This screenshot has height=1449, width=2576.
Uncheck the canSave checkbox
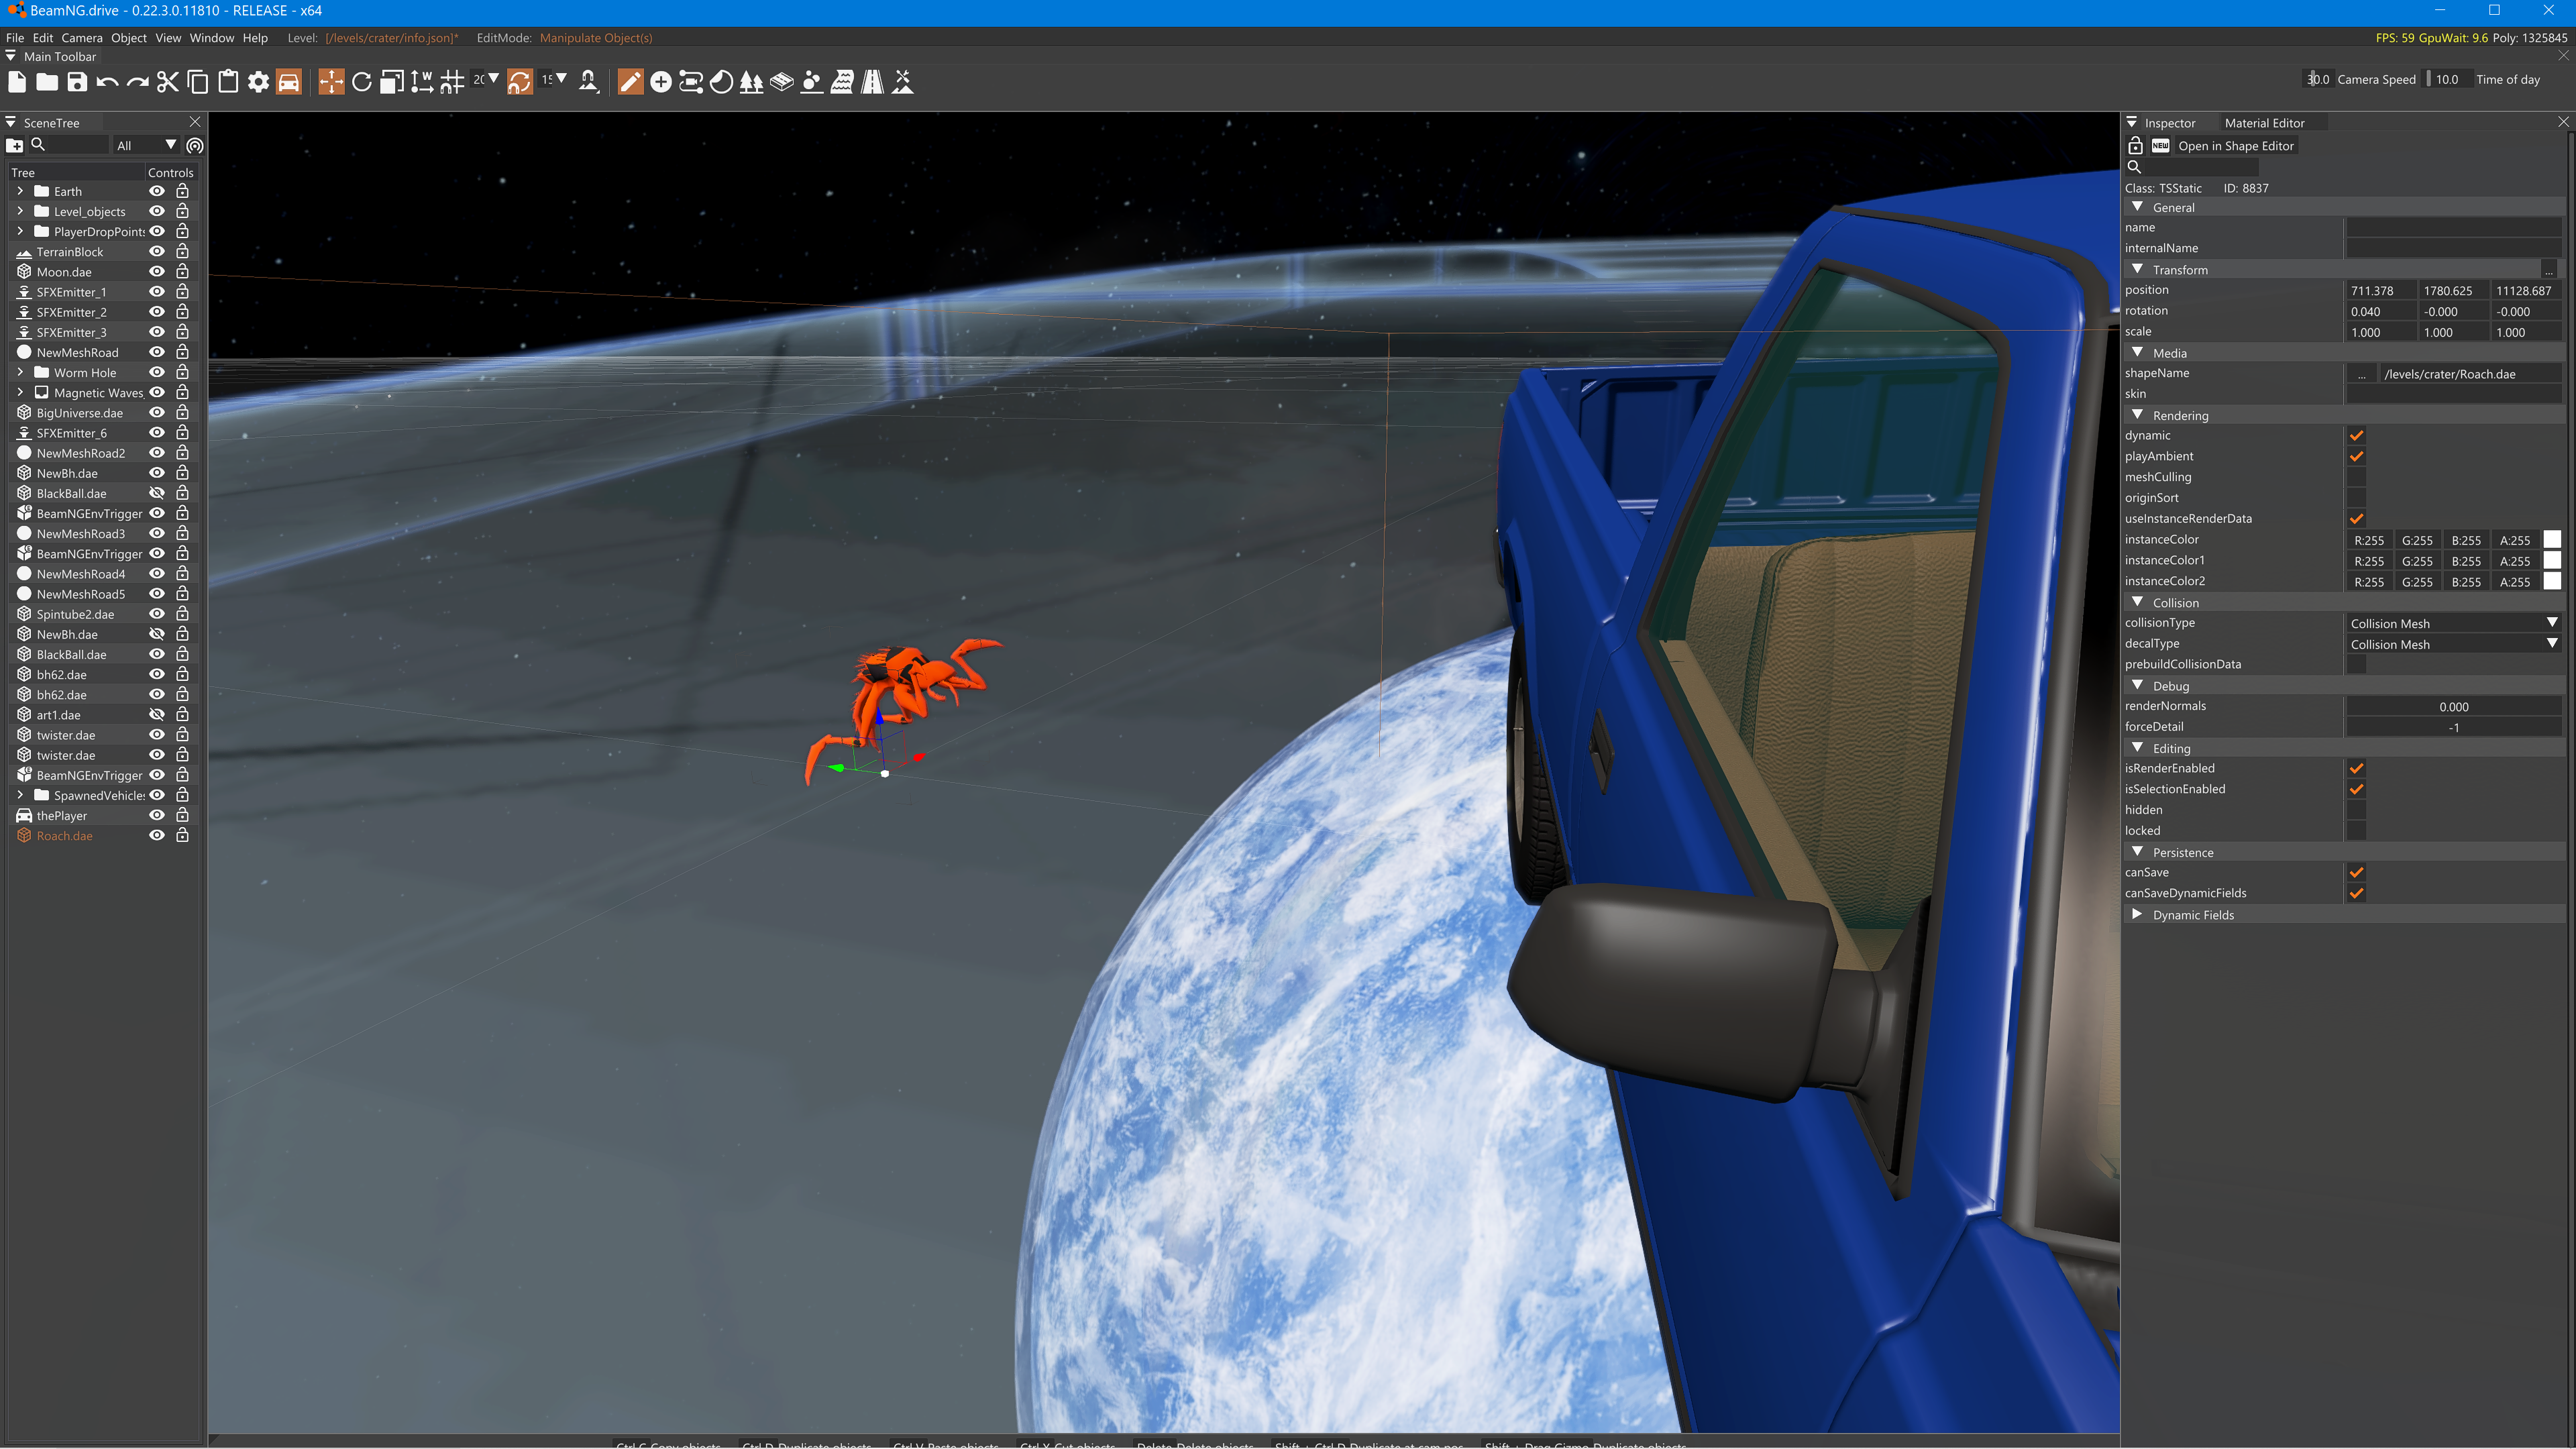pyautogui.click(x=2357, y=872)
